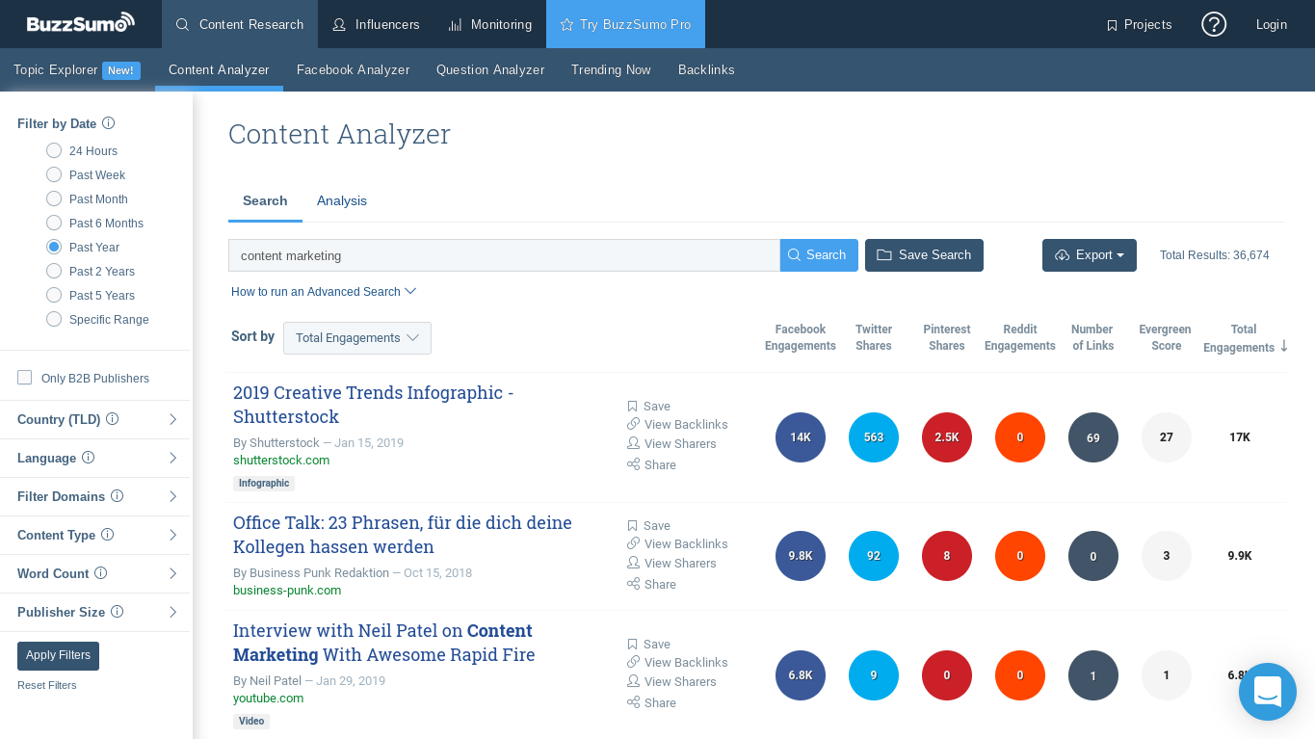1315x739 pixels.
Task: View Sharers for Office Talk article
Action: point(671,564)
